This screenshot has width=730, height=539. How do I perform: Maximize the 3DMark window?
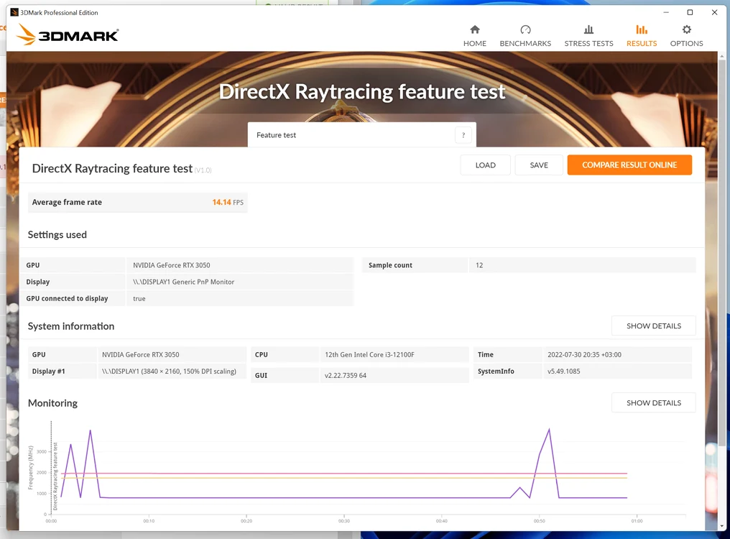click(x=690, y=13)
